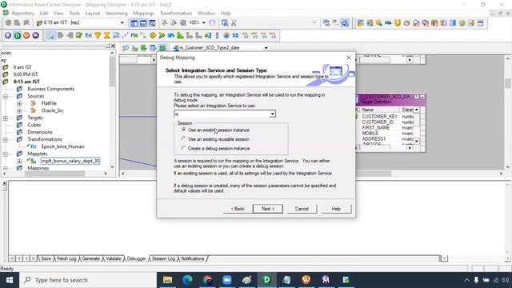Screen dimensions: 512x288
Task: Expand the FlatFile source node
Action: pos(19,103)
